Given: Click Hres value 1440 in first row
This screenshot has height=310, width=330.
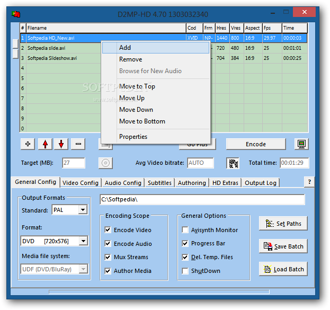Looking at the screenshot, I should [222, 38].
